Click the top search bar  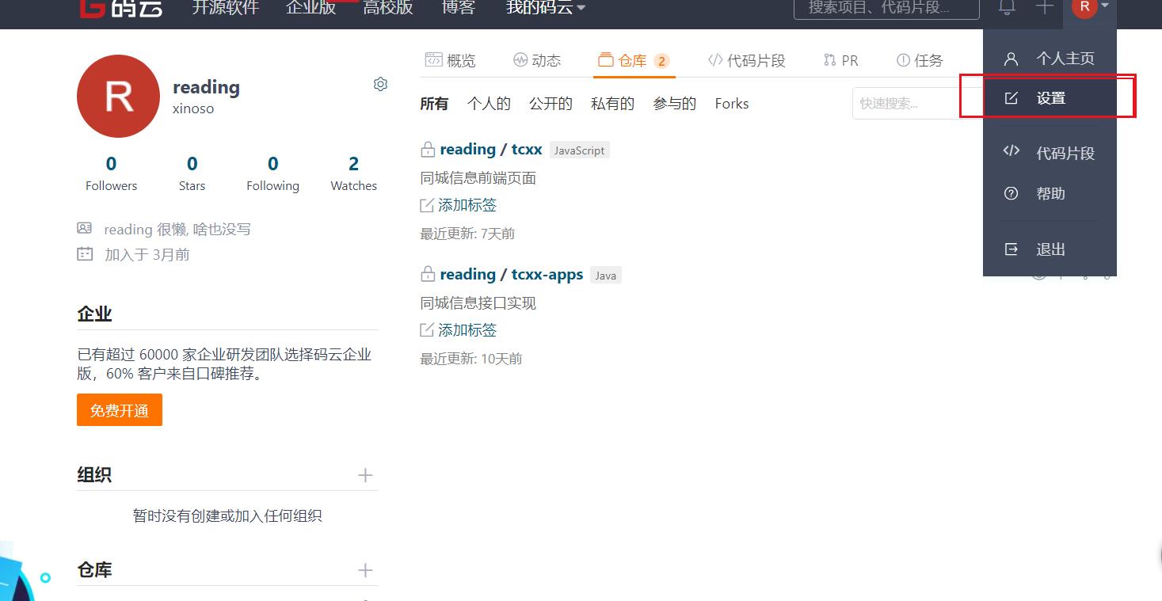885,6
